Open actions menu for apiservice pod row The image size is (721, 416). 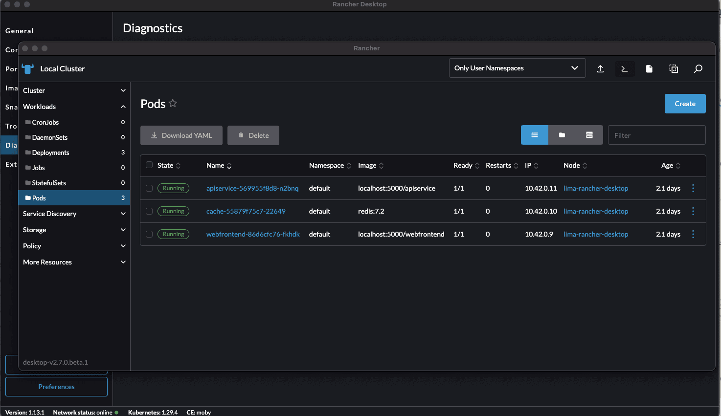coord(693,188)
